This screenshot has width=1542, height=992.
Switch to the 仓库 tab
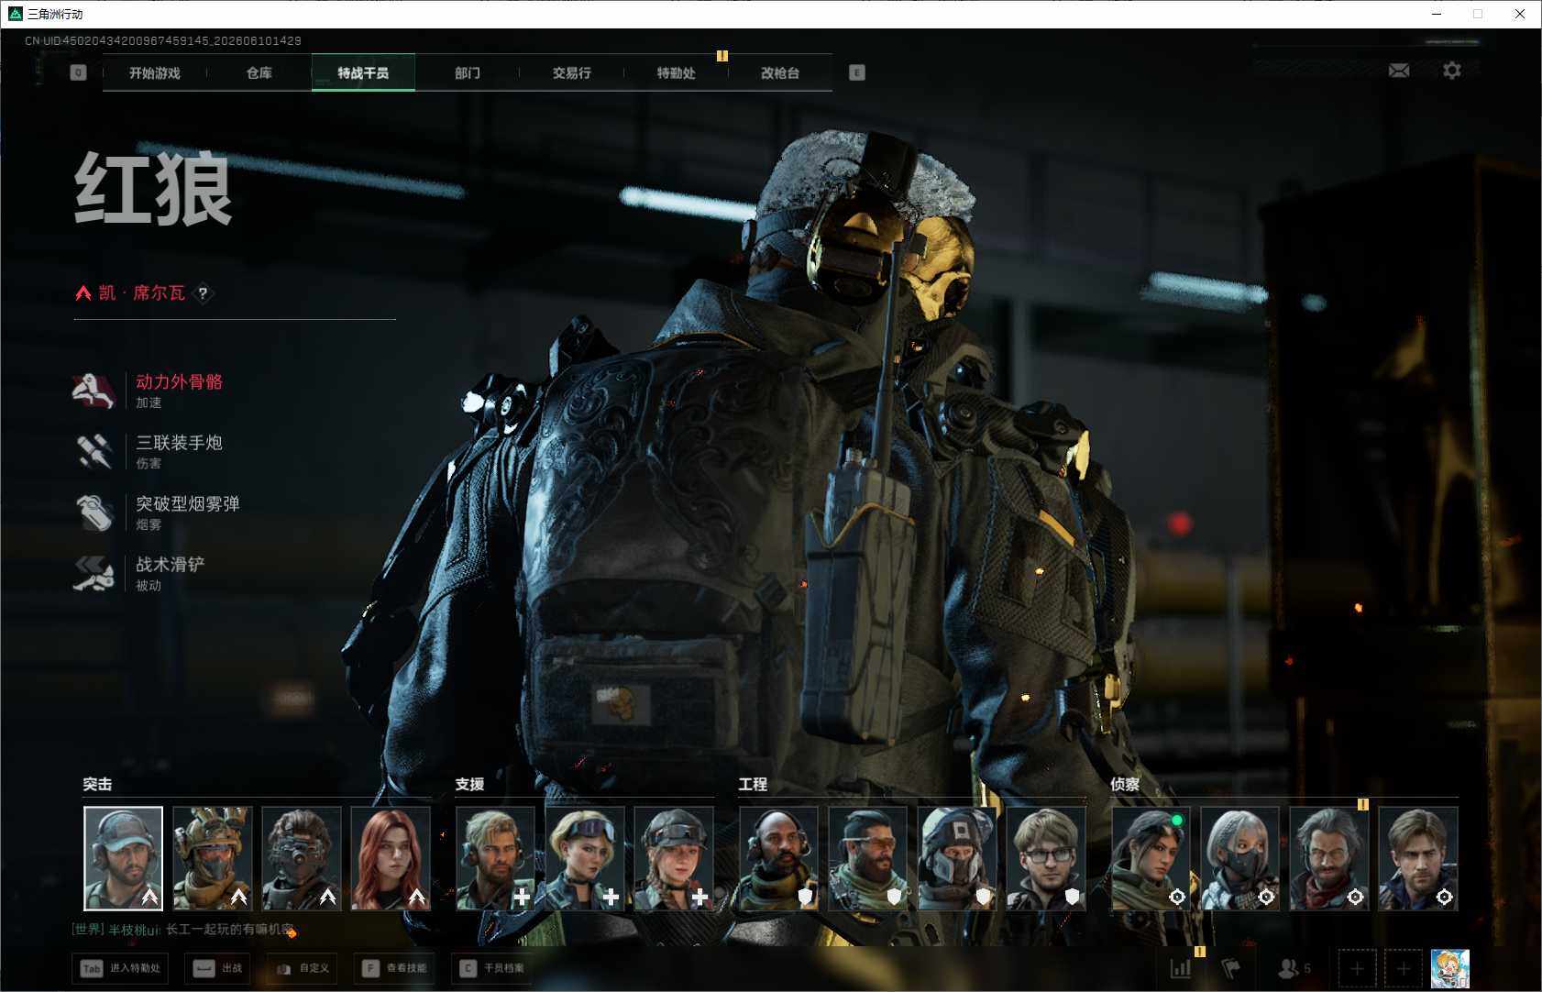[259, 72]
